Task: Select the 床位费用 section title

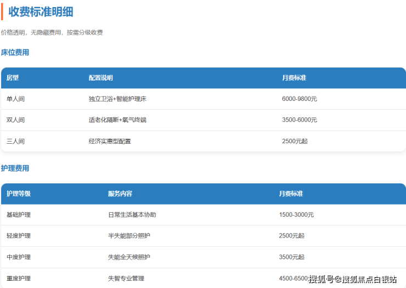Action: pyautogui.click(x=15, y=53)
